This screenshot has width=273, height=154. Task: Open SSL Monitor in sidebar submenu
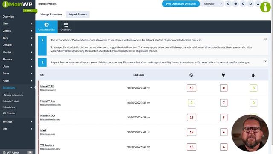(9, 113)
